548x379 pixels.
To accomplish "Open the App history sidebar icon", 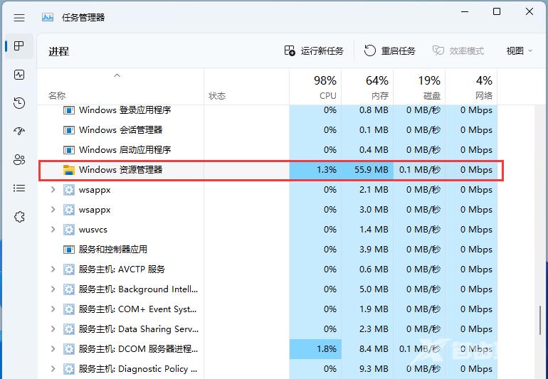I will click(x=19, y=102).
